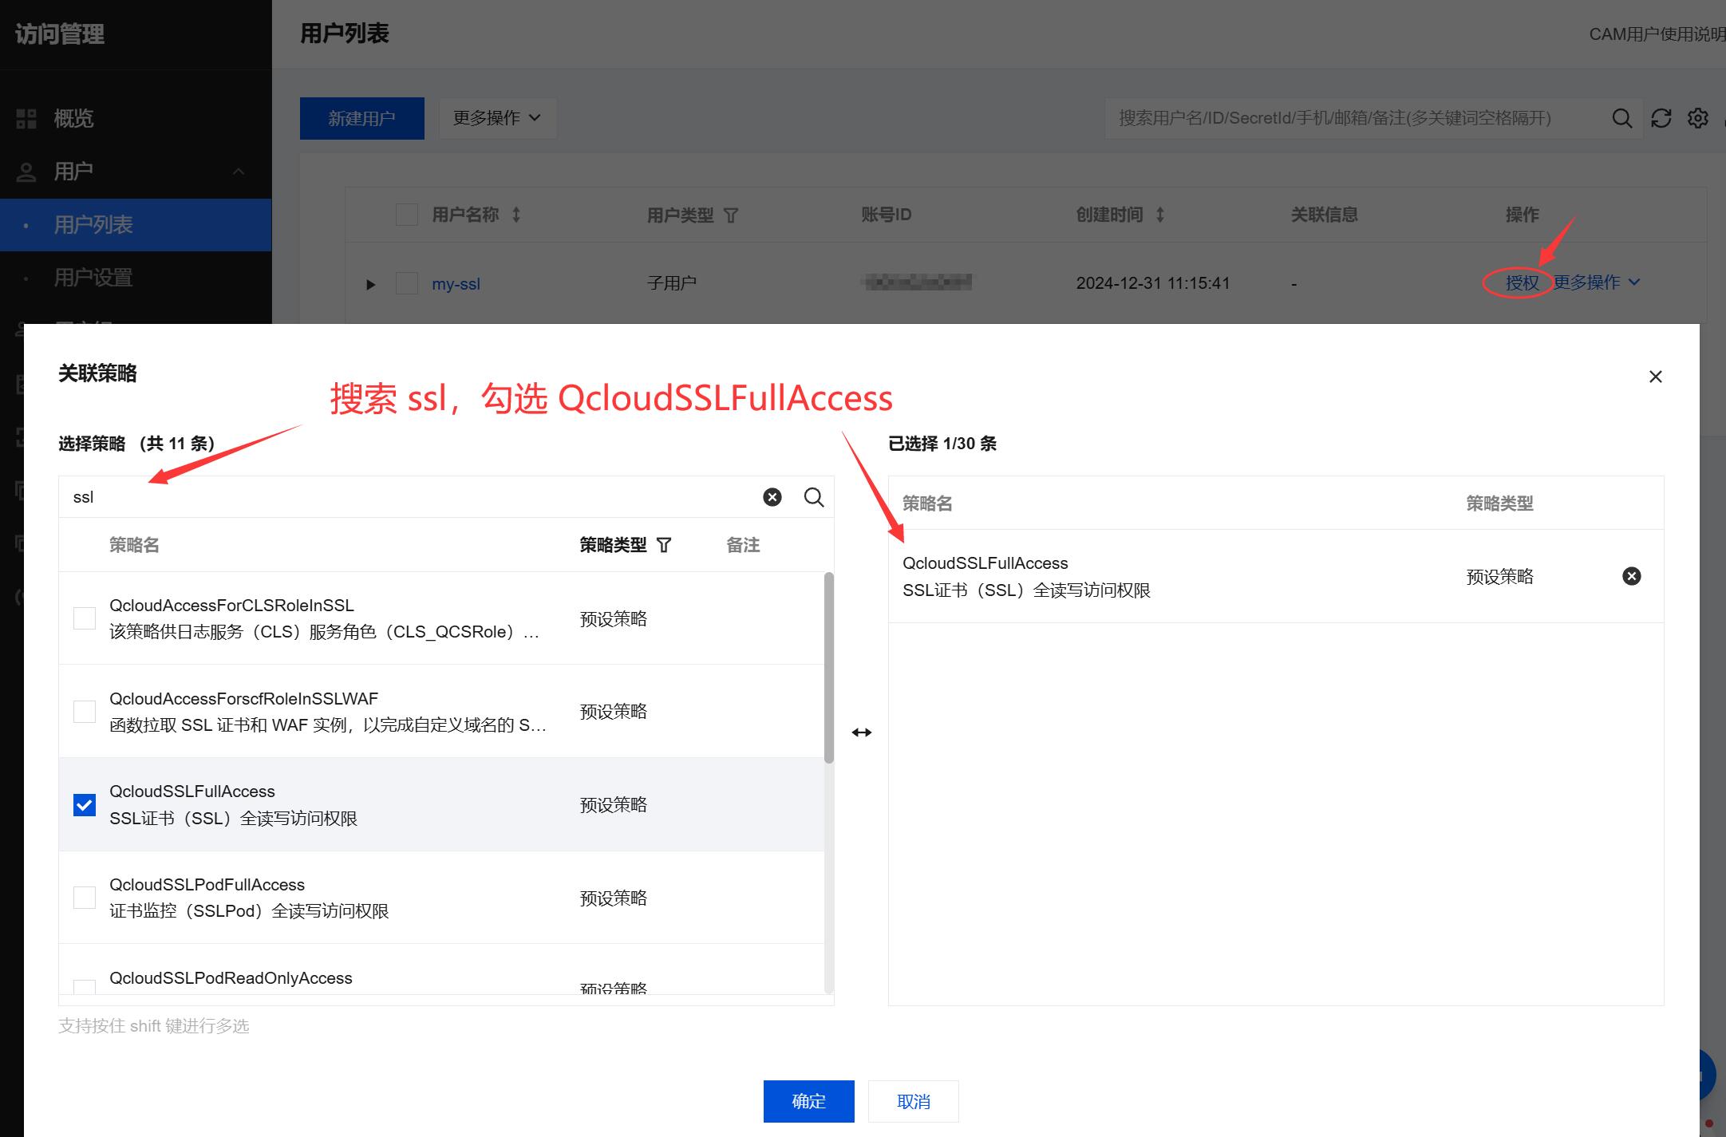Viewport: 1726px width, 1137px height.
Task: Check the QcloudSSLPodFullAccess policy checkbox
Action: tap(85, 898)
